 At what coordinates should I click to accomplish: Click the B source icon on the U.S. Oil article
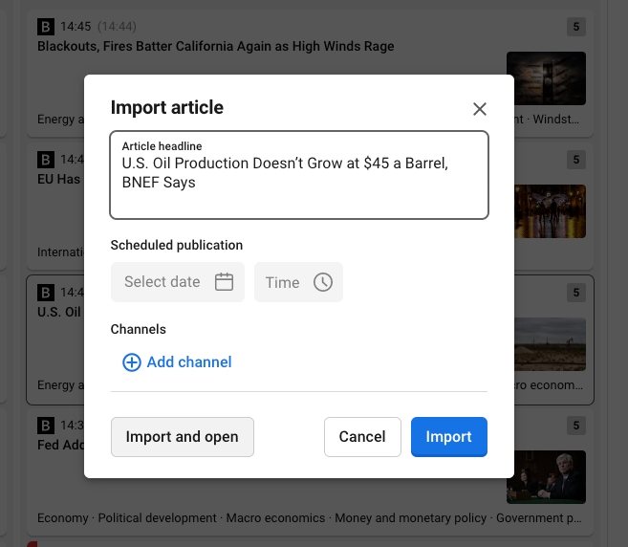(x=46, y=293)
